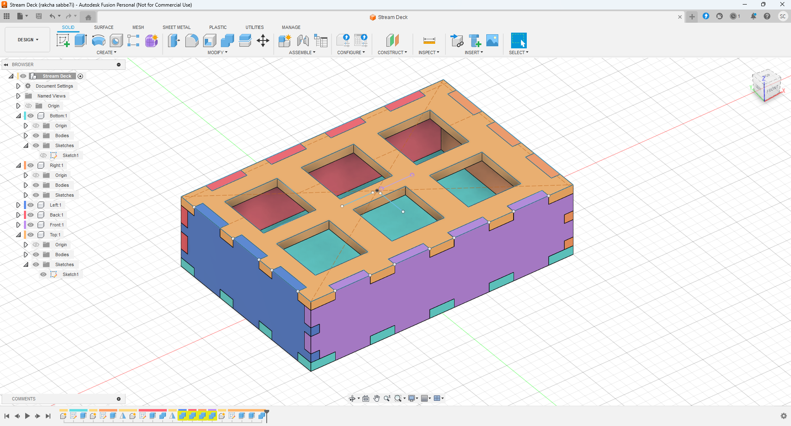Open the Insert Canvas image tool
The width and height of the screenshot is (791, 426).
coord(492,40)
